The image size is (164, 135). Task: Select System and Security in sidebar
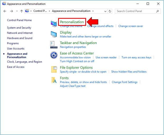click(19, 28)
